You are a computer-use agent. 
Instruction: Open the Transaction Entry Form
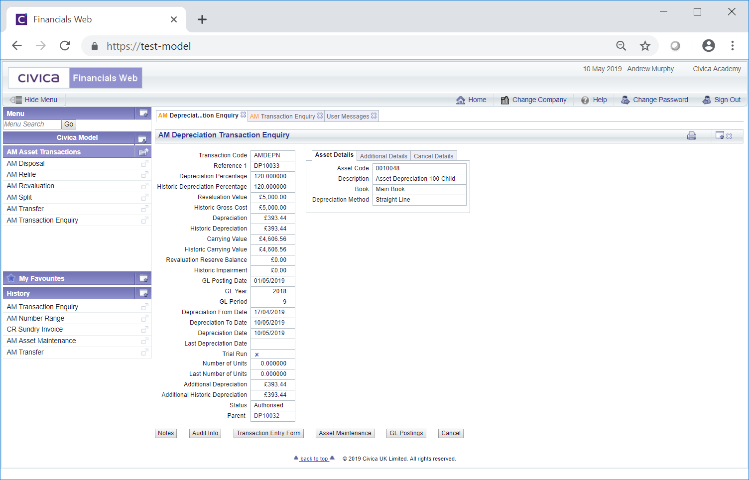268,433
